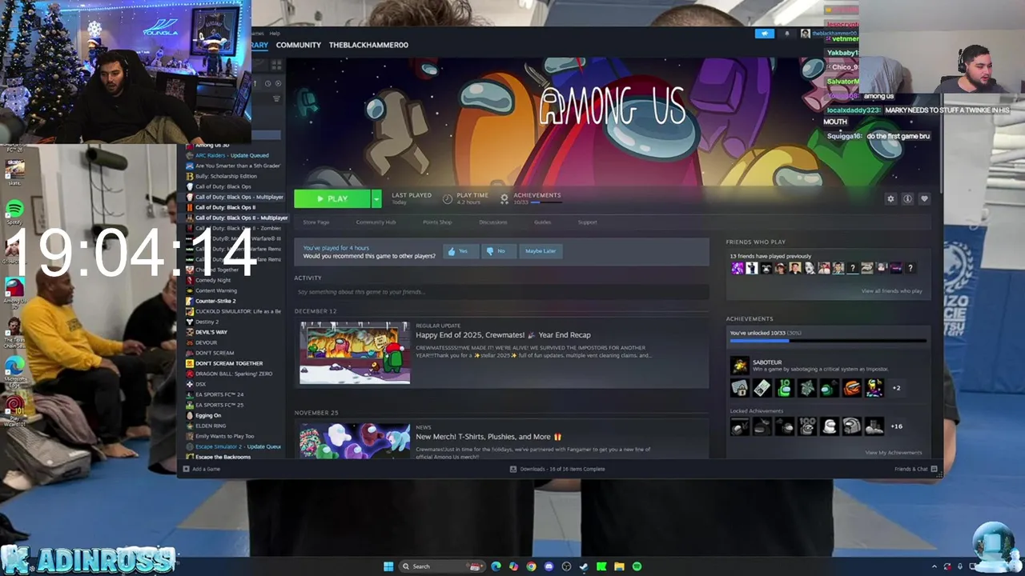This screenshot has height=576, width=1025.
Task: Show the +2 more unlocked achievements
Action: click(x=896, y=388)
